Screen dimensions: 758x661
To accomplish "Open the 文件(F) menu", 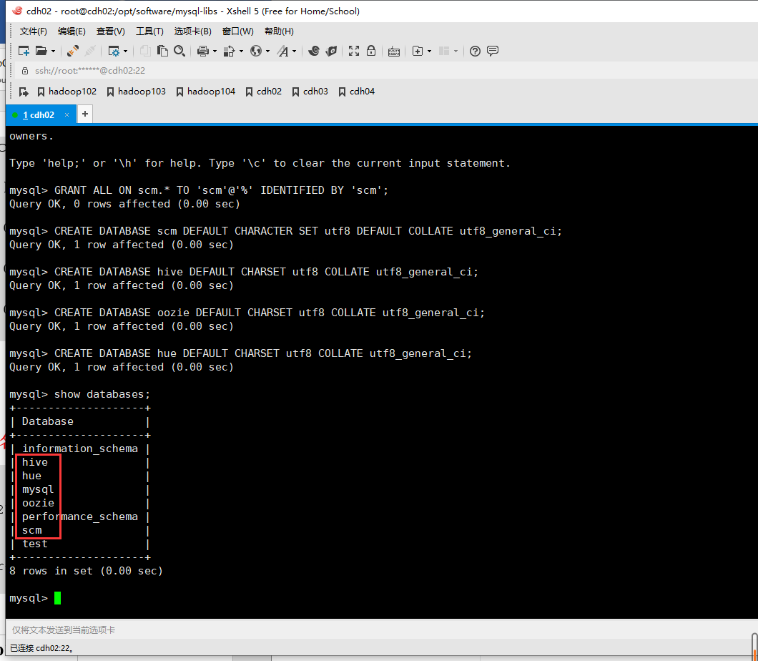I will click(34, 31).
